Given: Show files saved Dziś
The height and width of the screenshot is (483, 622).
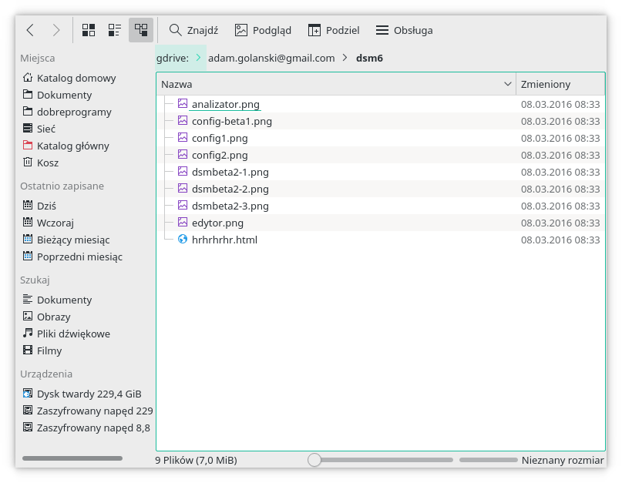Looking at the screenshot, I should point(39,206).
